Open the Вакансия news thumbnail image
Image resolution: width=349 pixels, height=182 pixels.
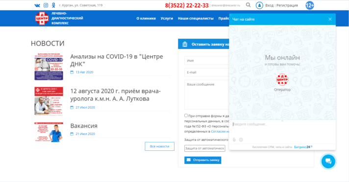click(x=49, y=132)
